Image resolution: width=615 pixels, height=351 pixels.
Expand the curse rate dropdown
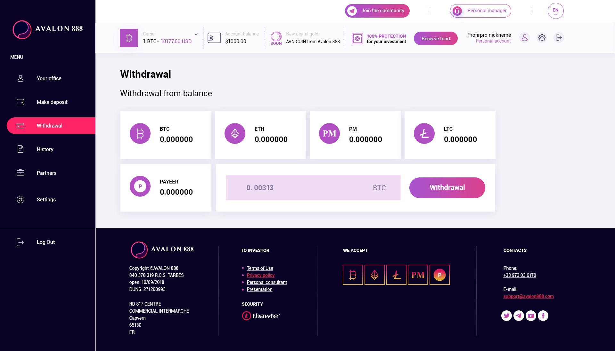[196, 35]
